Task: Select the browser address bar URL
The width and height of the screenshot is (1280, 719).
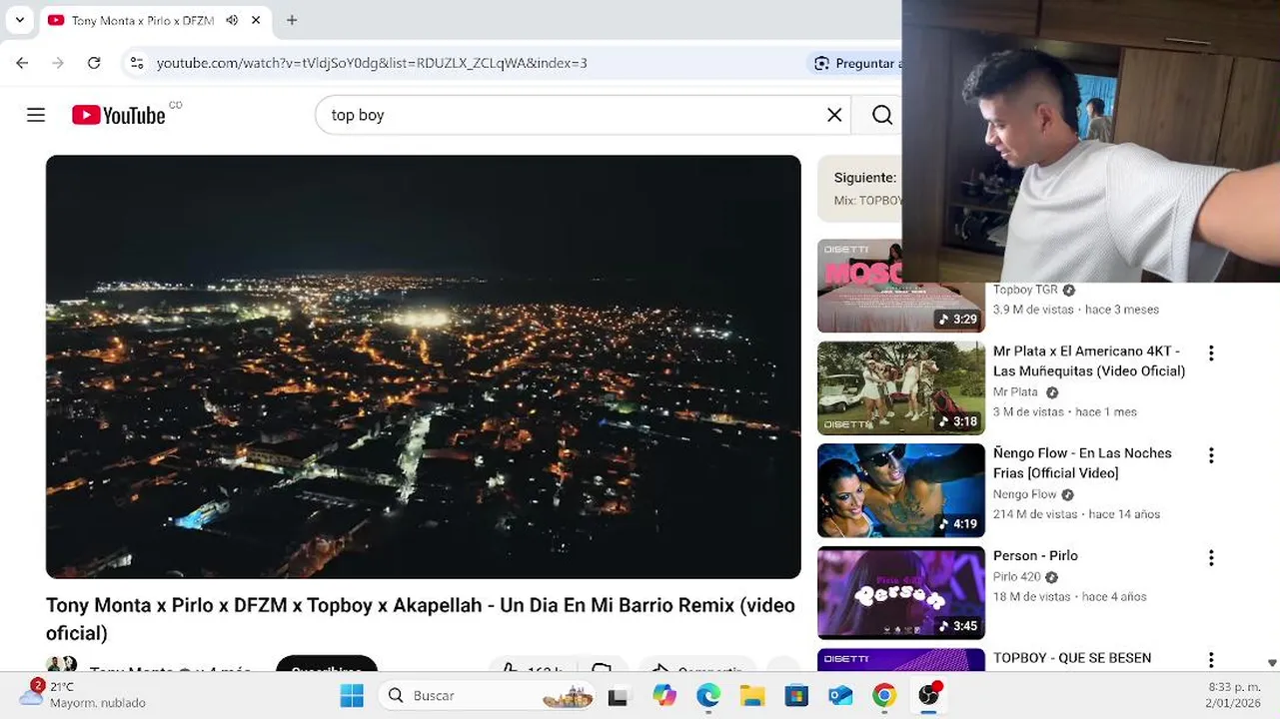Action: [372, 63]
